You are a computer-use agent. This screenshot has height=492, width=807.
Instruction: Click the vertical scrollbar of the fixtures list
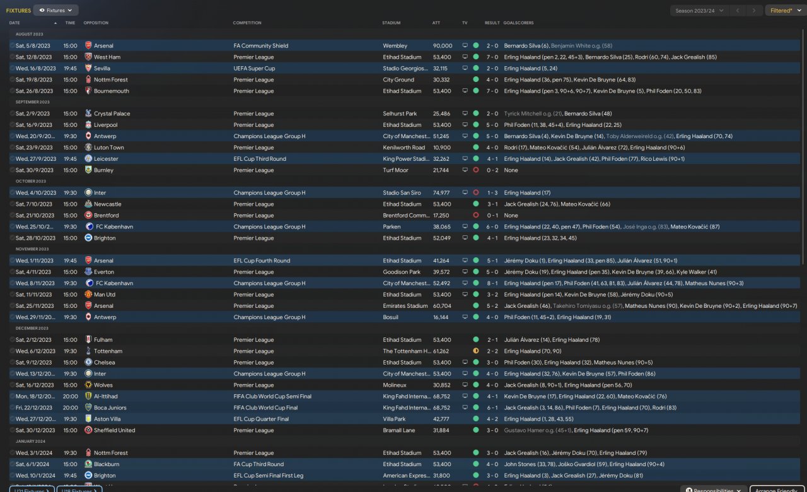click(x=803, y=147)
